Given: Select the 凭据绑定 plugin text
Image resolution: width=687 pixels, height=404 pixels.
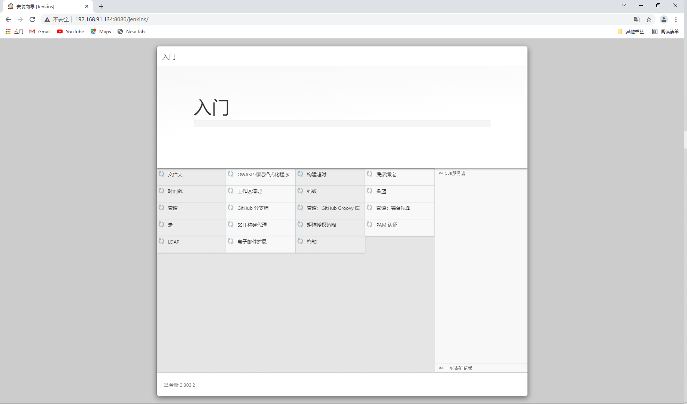Looking at the screenshot, I should pyautogui.click(x=386, y=174).
